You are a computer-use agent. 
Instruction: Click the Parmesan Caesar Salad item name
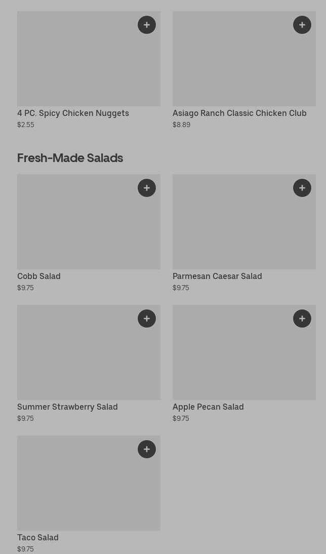pos(217,276)
